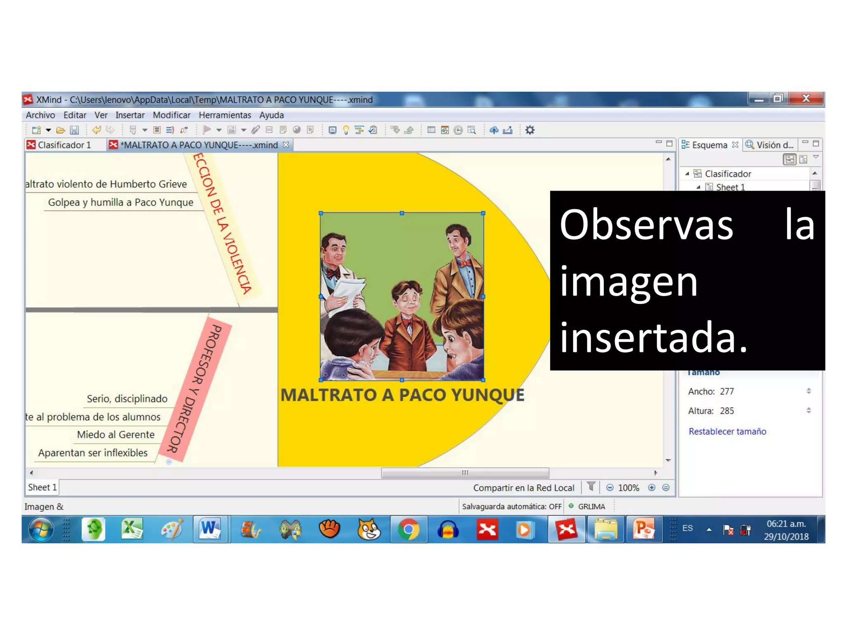Open Brainstorming with the lightbulb icon
The height and width of the screenshot is (635, 847).
(x=346, y=130)
